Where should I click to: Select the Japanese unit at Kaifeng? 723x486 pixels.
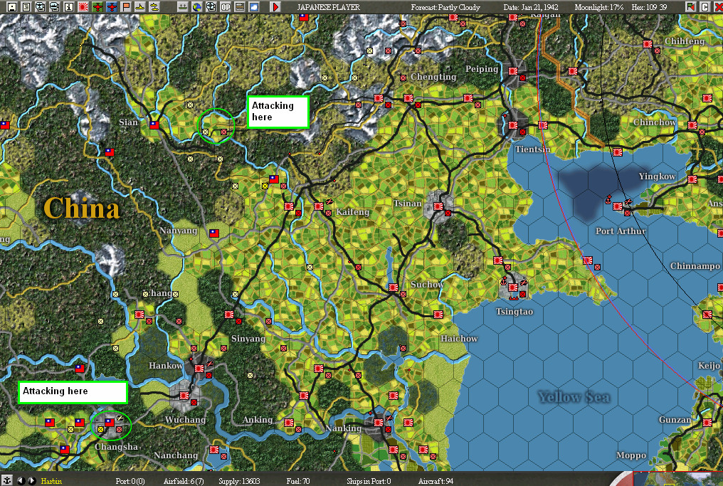319,206
